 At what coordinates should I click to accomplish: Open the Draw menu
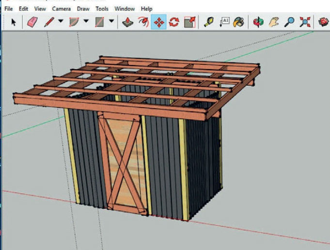point(84,9)
